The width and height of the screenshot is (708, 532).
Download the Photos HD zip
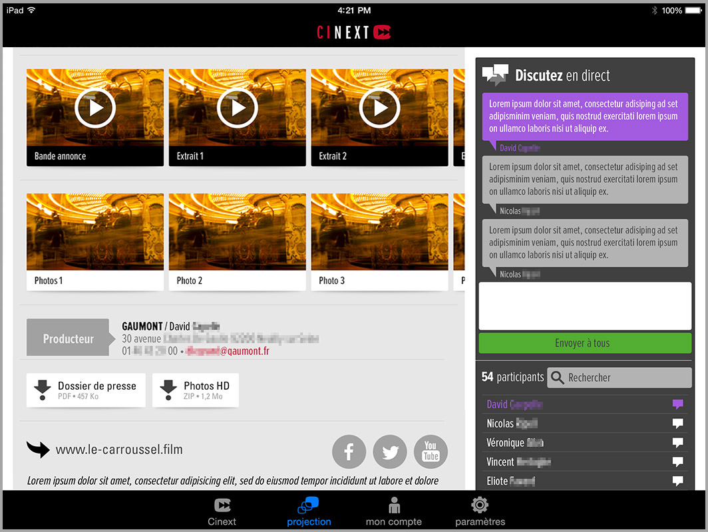(x=196, y=390)
